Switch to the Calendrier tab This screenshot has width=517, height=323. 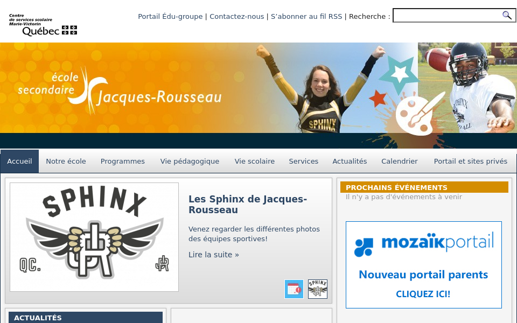coord(400,161)
